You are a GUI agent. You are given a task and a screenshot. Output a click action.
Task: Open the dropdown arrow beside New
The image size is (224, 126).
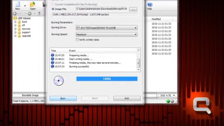pyautogui.click(x=25, y=6)
